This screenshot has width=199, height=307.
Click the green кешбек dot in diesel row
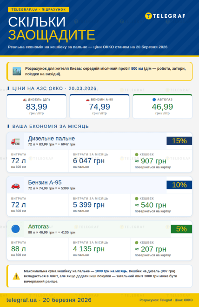click(x=137, y=154)
